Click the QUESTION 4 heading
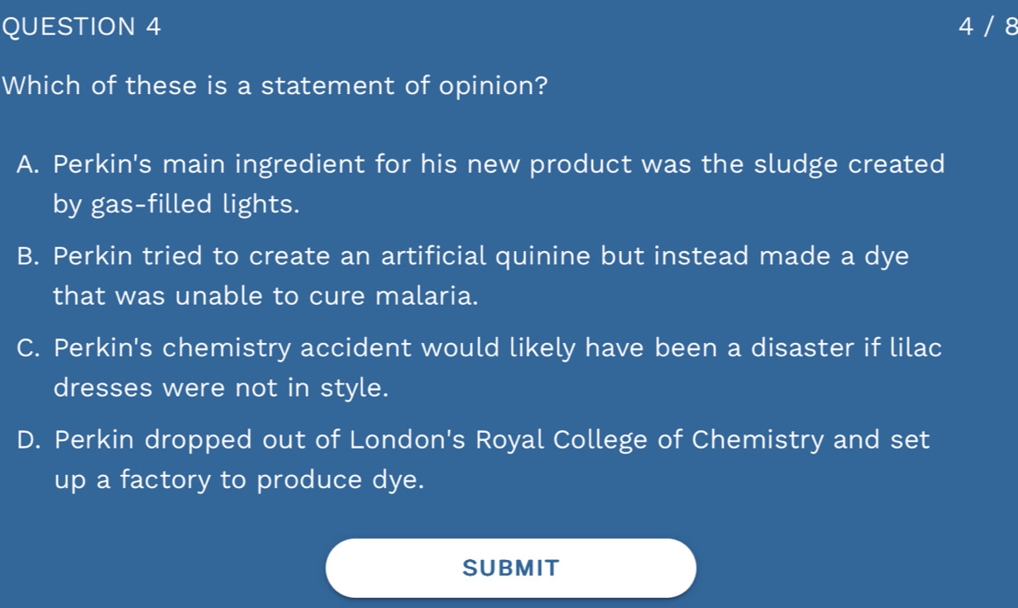Viewport: 1018px width, 608px height. pos(81,27)
